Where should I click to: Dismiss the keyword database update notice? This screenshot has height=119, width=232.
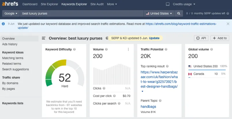[228, 24]
